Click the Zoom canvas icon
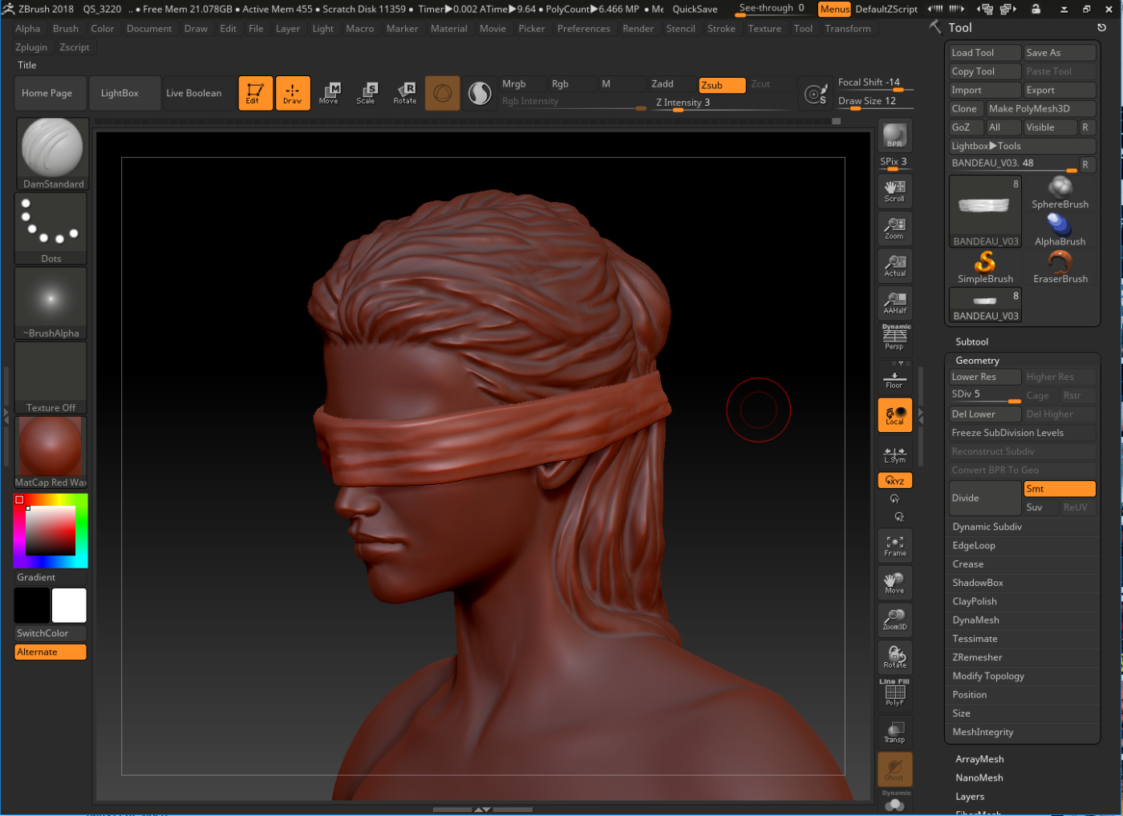Viewport: 1123px width, 816px height. 894,228
